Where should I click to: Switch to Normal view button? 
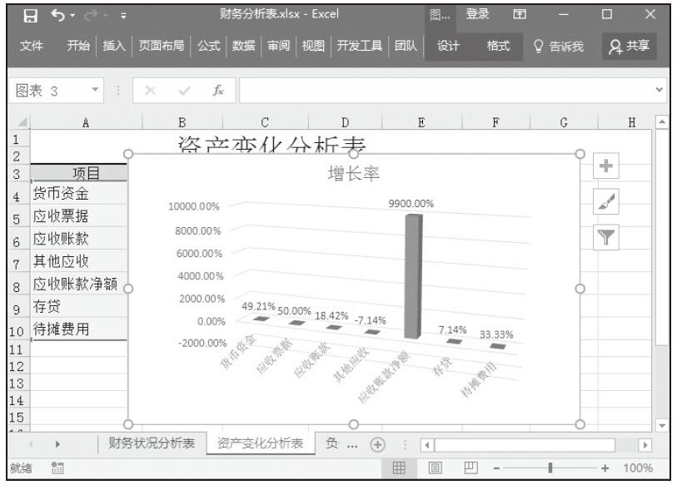coord(400,468)
